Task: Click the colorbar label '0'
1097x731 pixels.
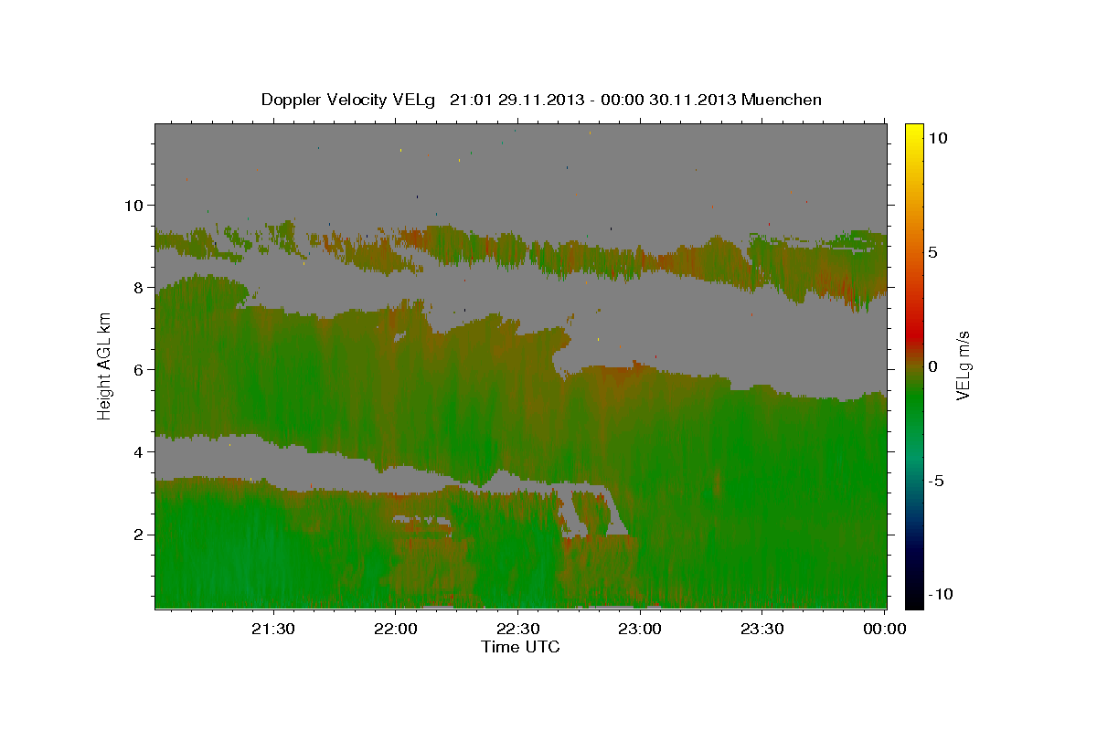Action: coord(933,366)
